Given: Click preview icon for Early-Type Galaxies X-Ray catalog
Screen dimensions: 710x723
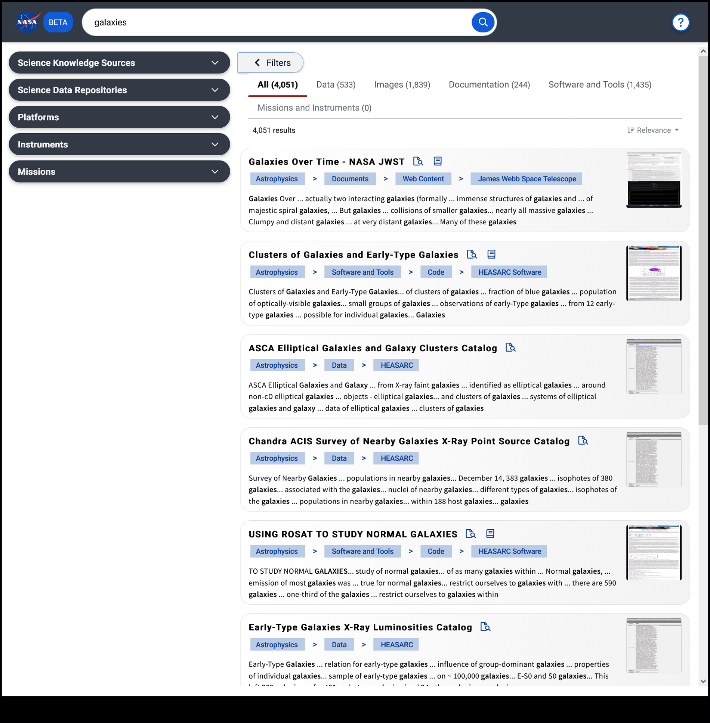Looking at the screenshot, I should click(x=485, y=627).
